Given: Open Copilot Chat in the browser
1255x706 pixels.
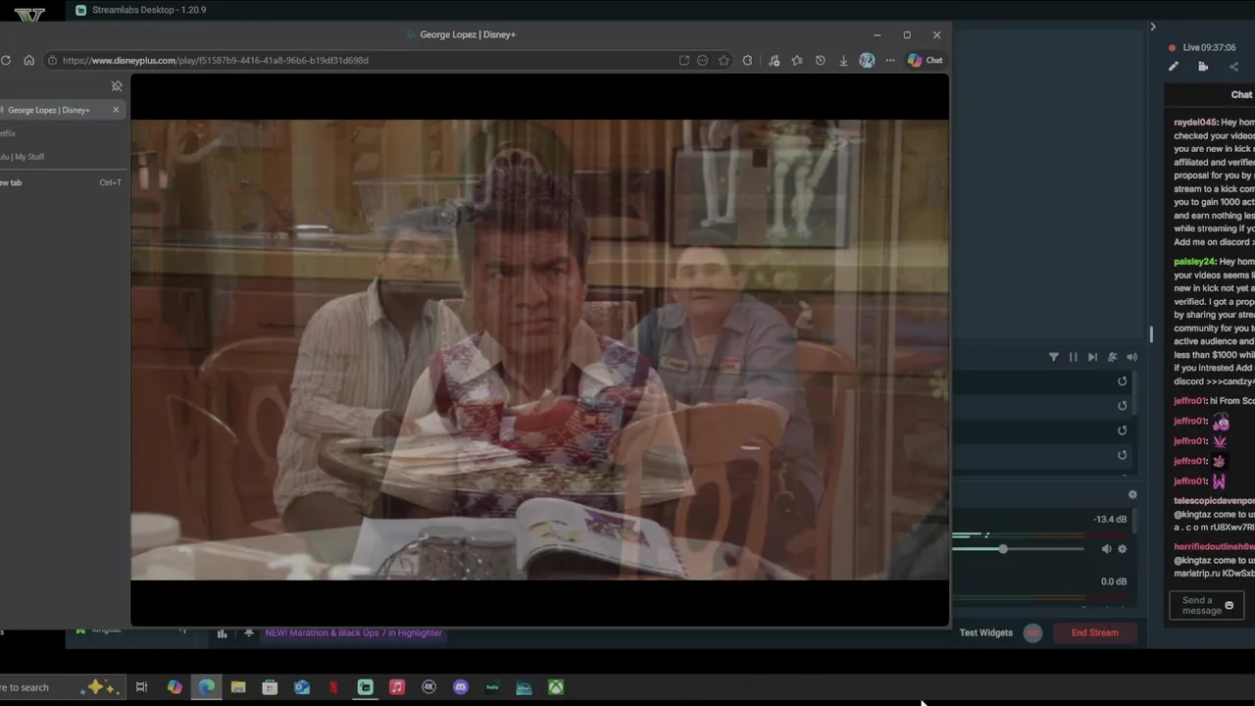Looking at the screenshot, I should pos(925,61).
